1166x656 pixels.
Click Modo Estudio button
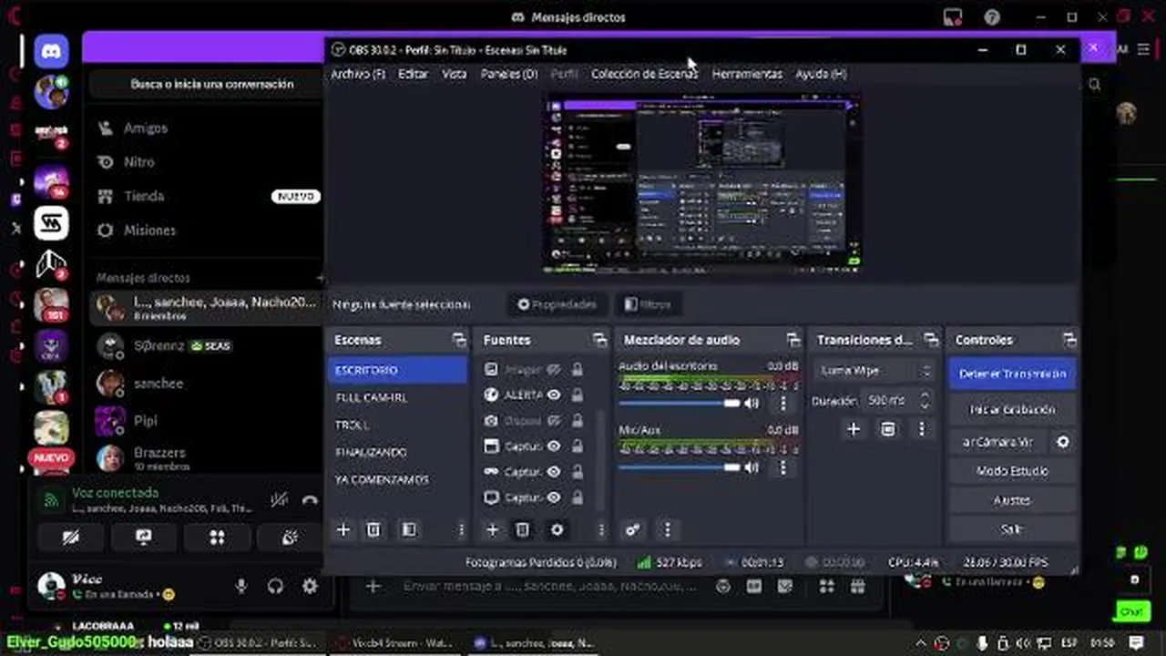(x=1012, y=471)
